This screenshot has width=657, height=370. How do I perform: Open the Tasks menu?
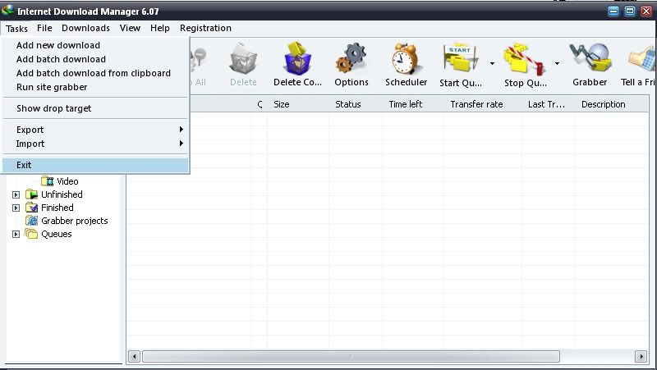pyautogui.click(x=16, y=29)
